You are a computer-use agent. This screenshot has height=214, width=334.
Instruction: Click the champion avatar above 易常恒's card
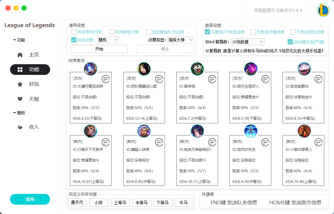click(x=197, y=69)
